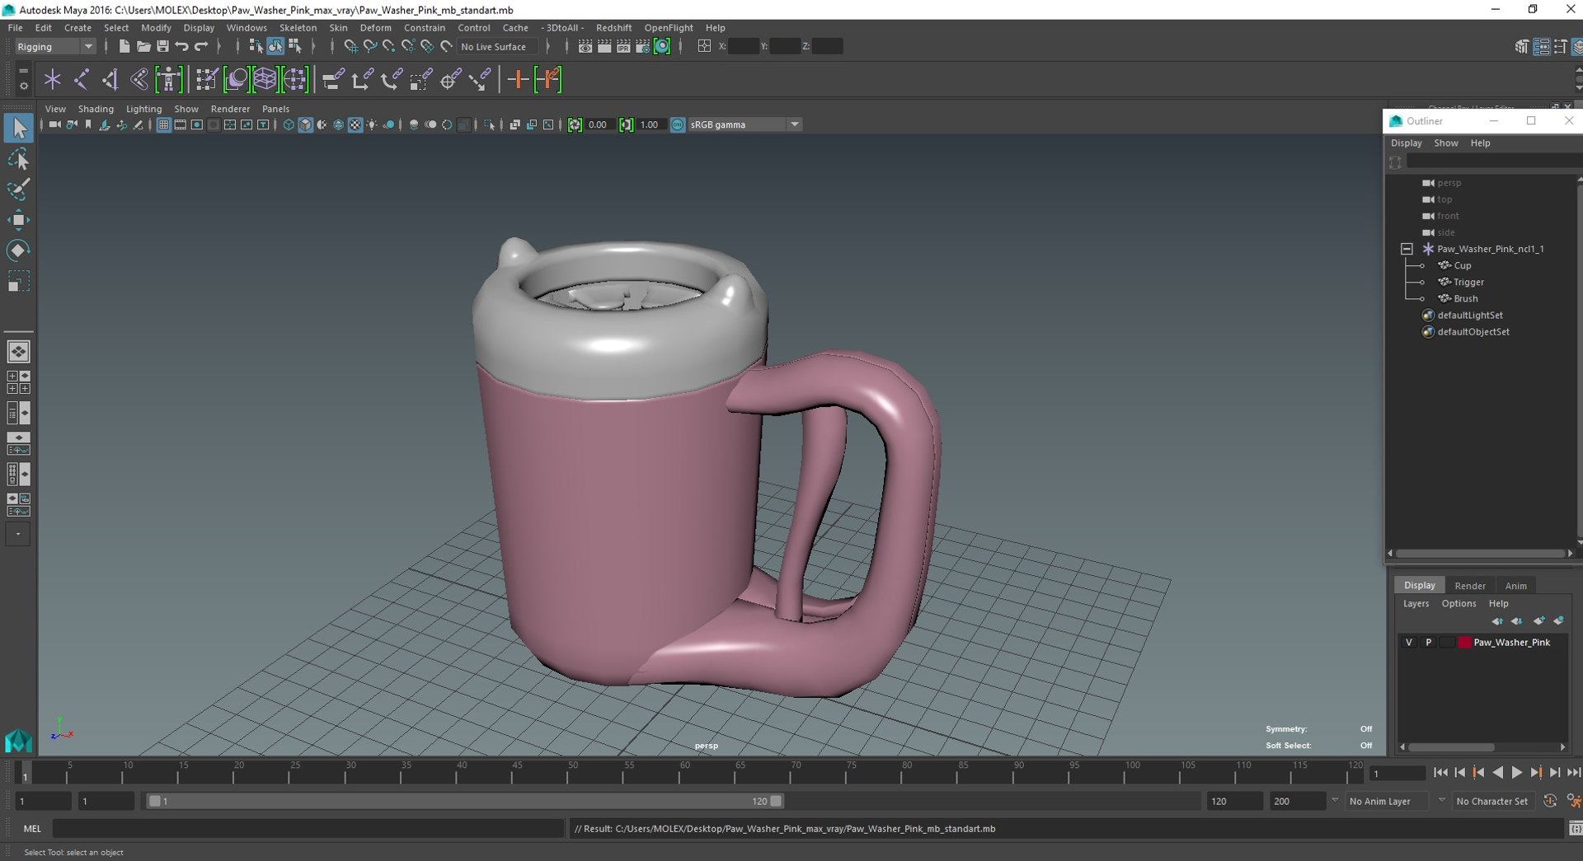Toggle smooth shade all cube button
This screenshot has width=1583, height=861.
(305, 125)
